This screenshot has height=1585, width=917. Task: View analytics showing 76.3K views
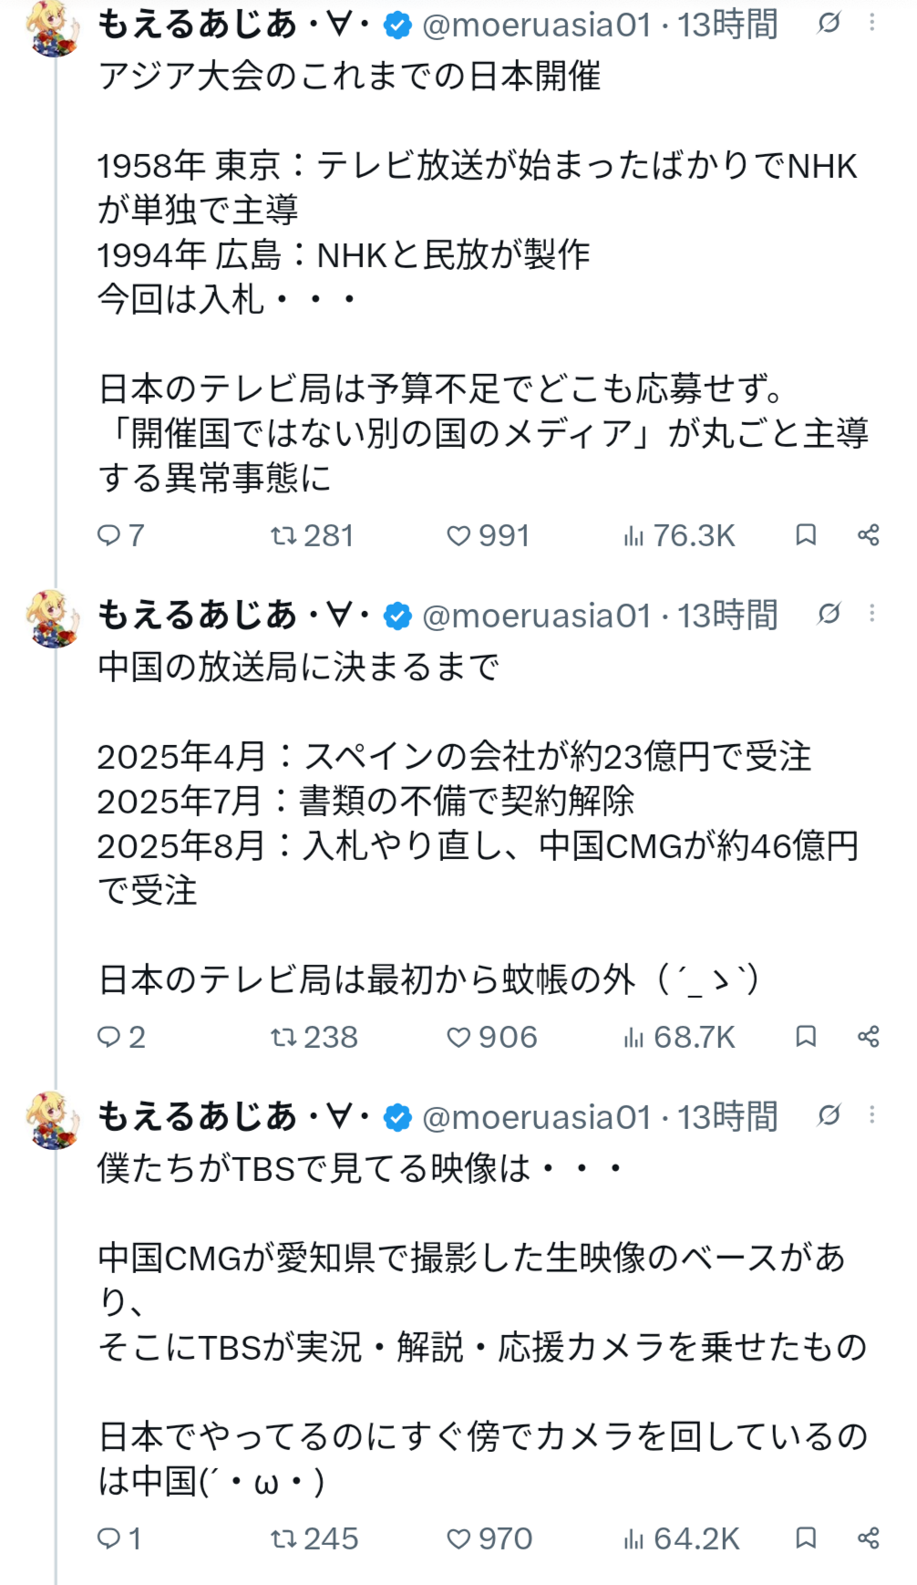click(679, 535)
